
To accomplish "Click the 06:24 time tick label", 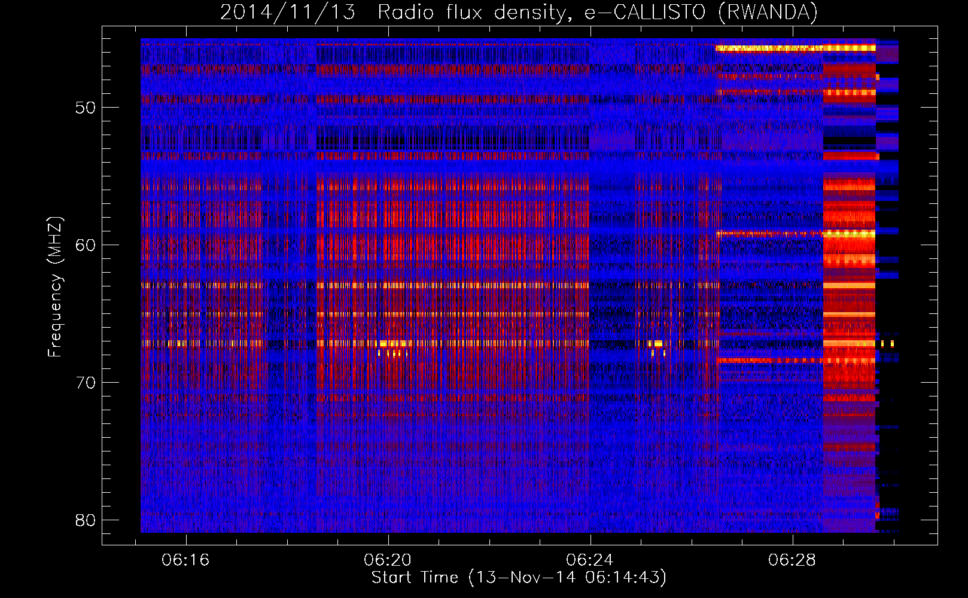I will click(590, 560).
